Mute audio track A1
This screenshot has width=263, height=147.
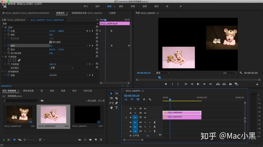point(145,123)
